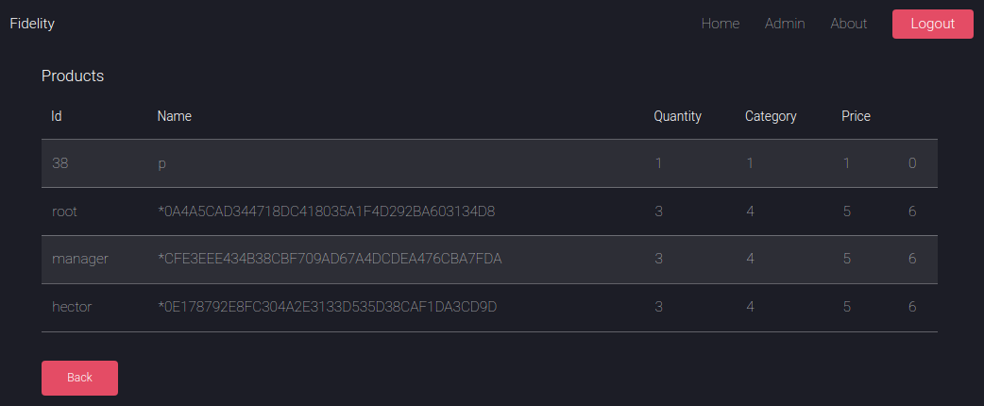Click the Category column header
The width and height of the screenshot is (984, 406).
(x=771, y=116)
